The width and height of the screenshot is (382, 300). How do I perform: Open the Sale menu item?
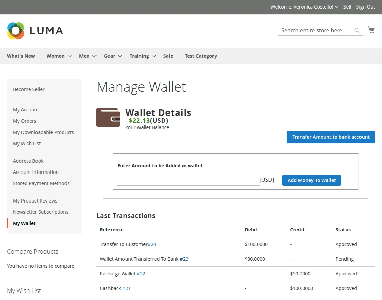click(x=168, y=56)
